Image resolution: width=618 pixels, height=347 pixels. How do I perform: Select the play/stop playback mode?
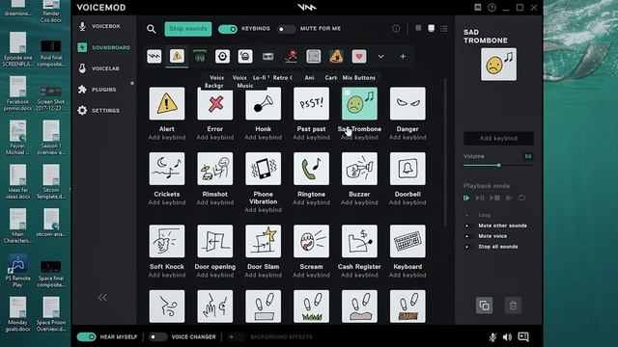coord(494,198)
